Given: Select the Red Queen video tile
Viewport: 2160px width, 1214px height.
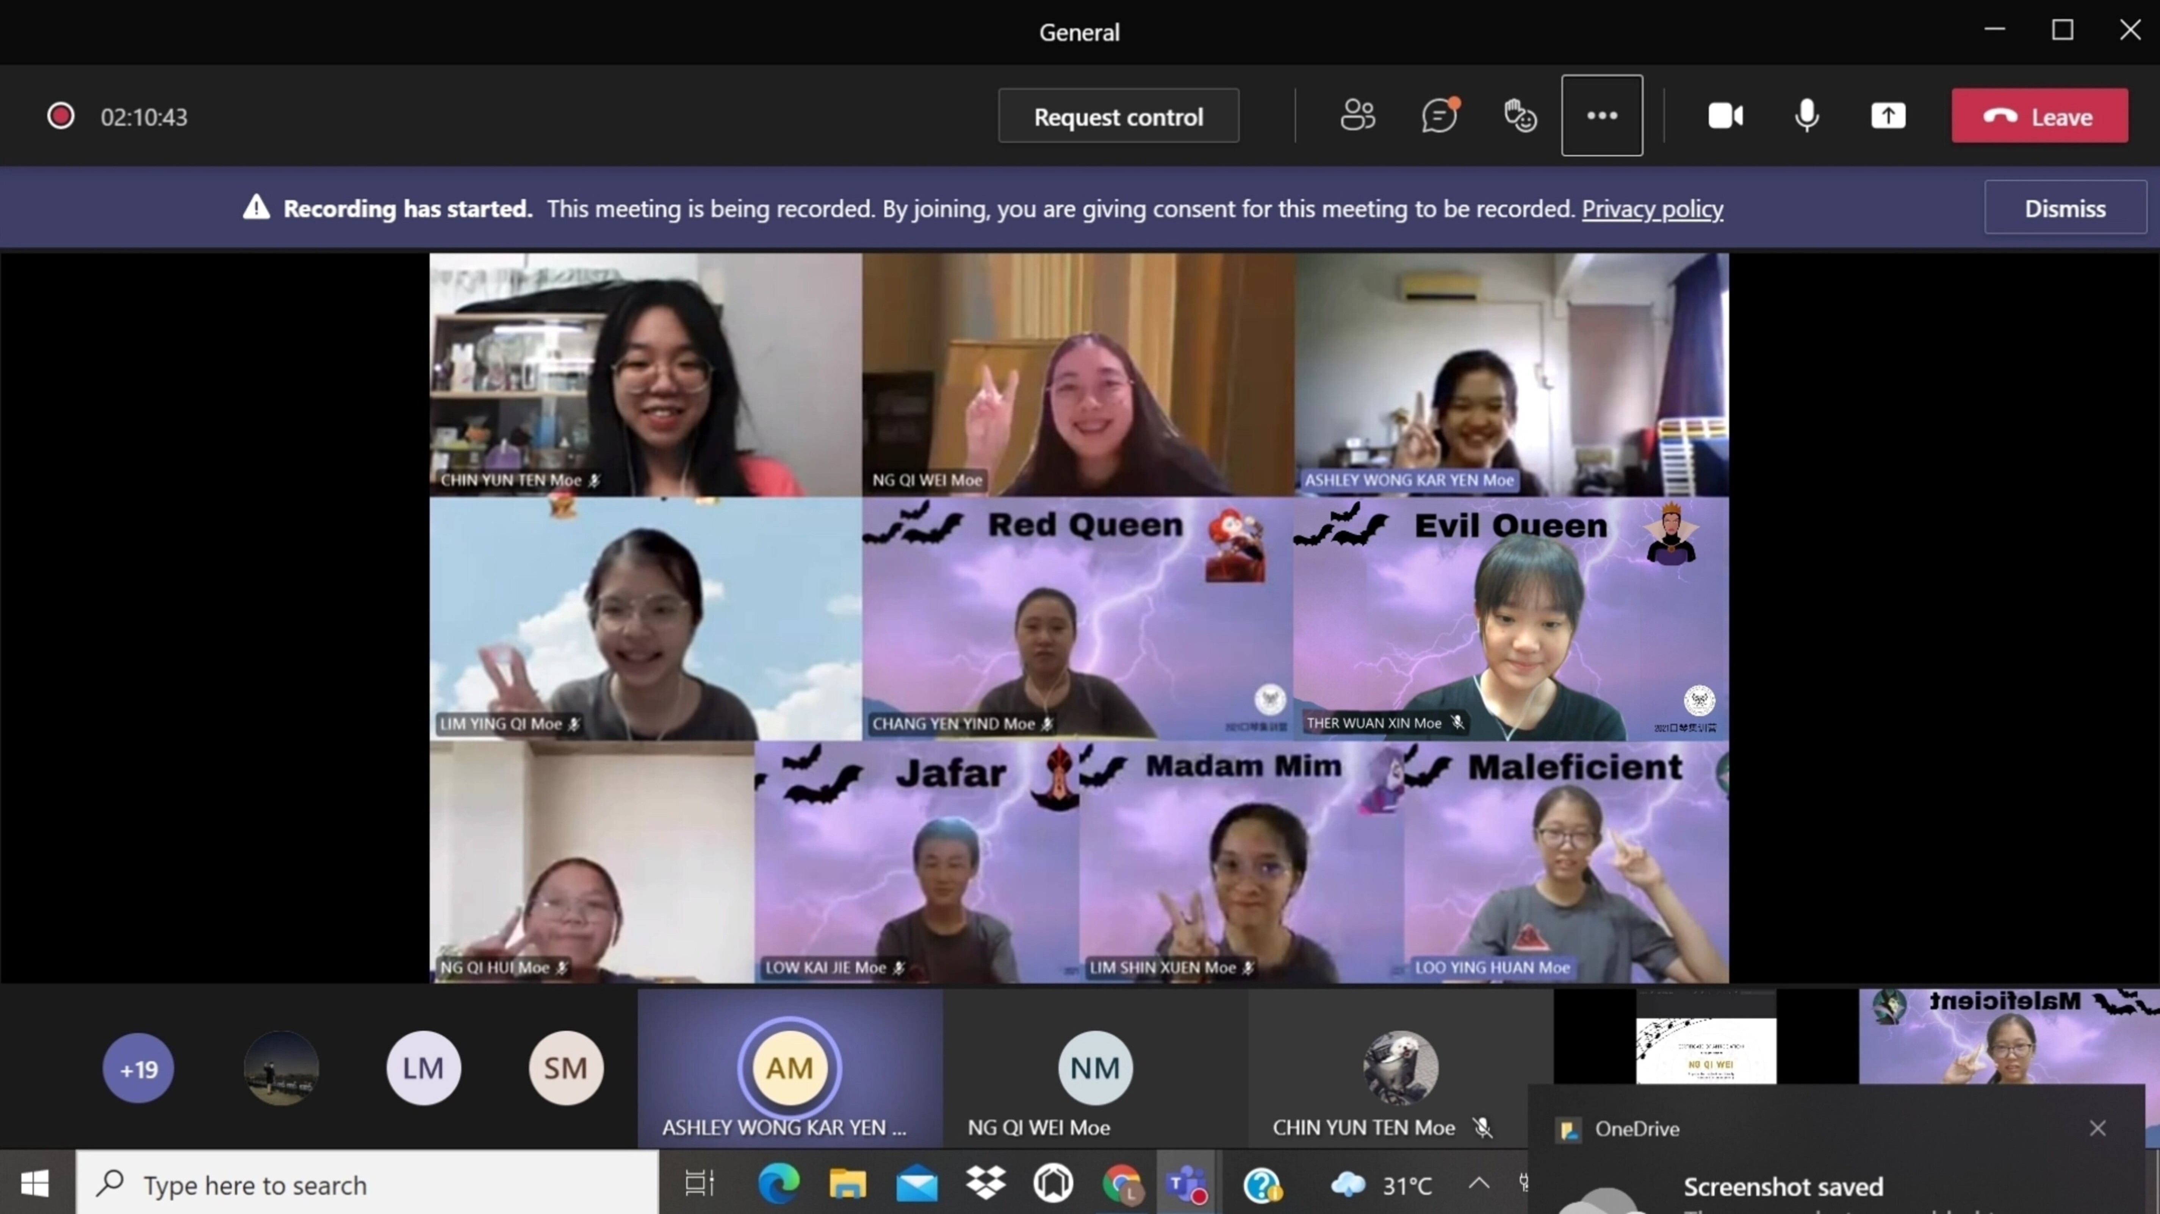Looking at the screenshot, I should (1077, 618).
